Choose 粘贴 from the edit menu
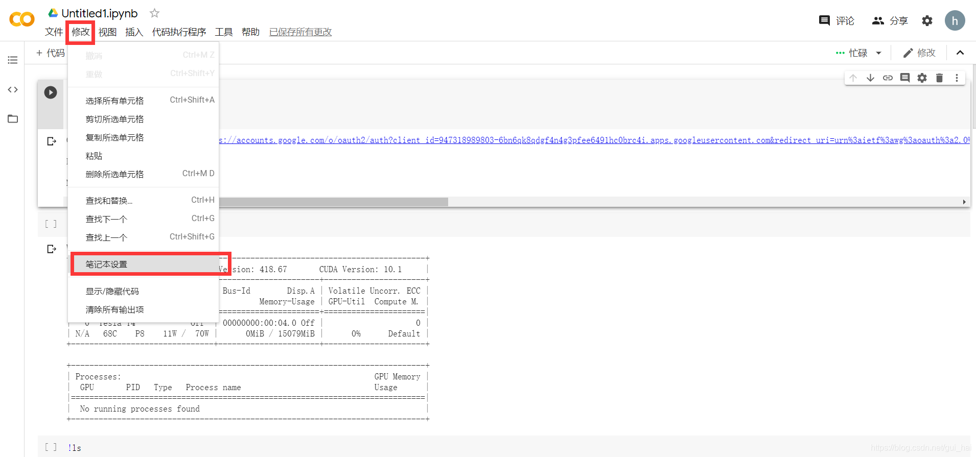This screenshot has width=976, height=457. 144,156
